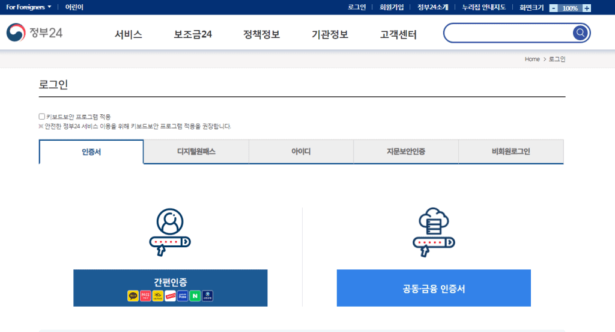Decrease screen size with minus icon
Screen dimensions: 615x332
[x=553, y=8]
